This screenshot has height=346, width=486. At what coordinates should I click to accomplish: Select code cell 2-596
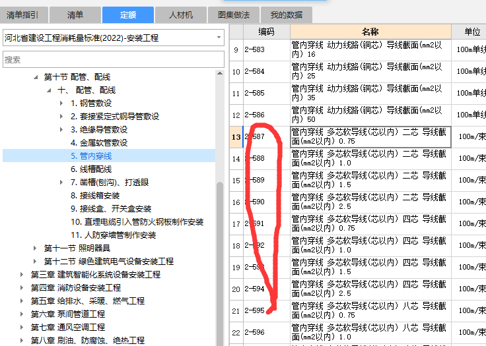coord(267,332)
